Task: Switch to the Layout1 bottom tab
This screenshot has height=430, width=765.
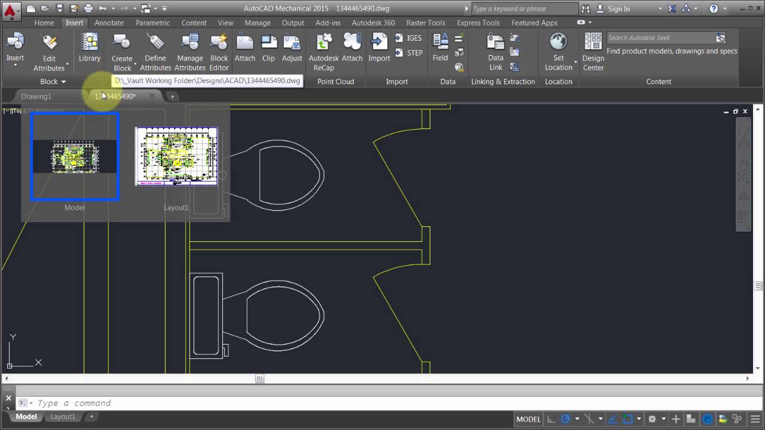Action: coord(63,417)
